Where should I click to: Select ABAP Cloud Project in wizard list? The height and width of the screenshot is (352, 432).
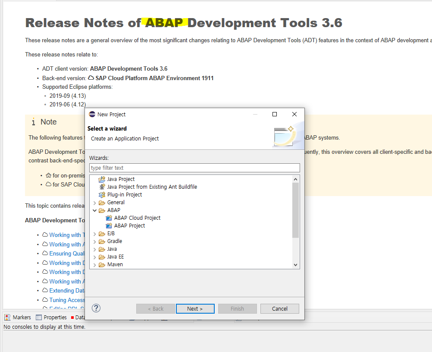[x=137, y=218]
